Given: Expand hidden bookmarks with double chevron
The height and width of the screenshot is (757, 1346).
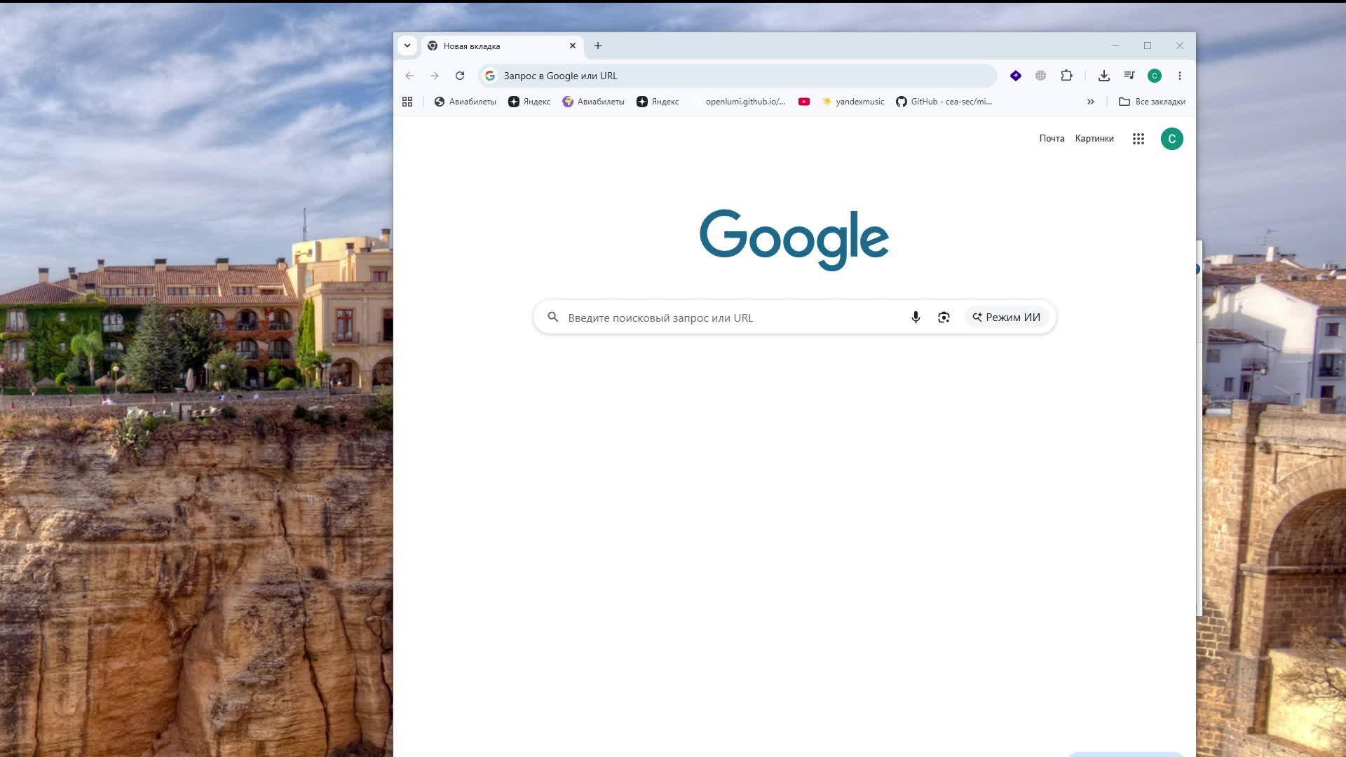Looking at the screenshot, I should click(x=1091, y=102).
